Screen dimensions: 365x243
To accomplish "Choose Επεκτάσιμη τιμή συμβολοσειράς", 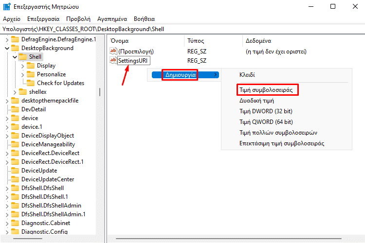I will pos(282,143).
